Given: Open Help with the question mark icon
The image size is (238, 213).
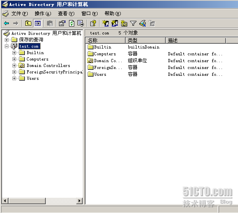Looking at the screenshot, I should tap(93, 23).
